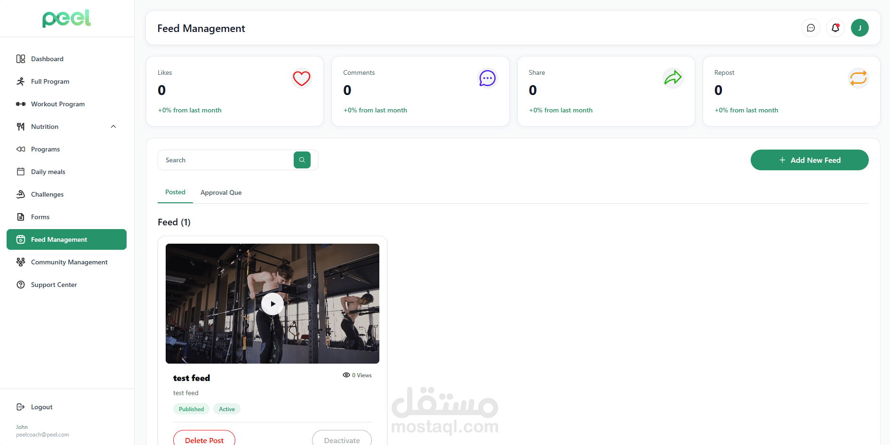Click the Deactivate button
This screenshot has width=890, height=445.
click(x=342, y=438)
